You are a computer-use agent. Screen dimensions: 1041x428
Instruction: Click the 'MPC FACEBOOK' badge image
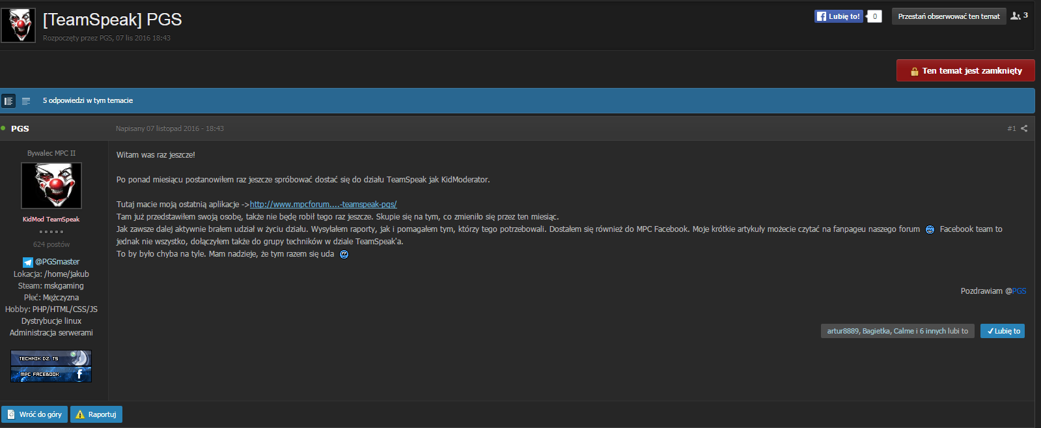(51, 374)
